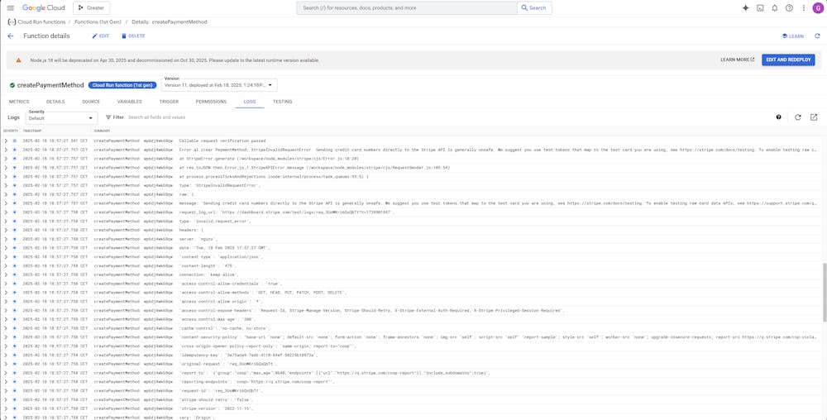
Task: Click the 'Functions (1st Gen)' breadcrumb link
Action: point(97,22)
